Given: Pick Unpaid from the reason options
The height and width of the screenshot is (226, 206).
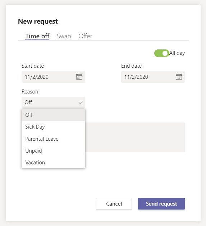Looking at the screenshot, I should [x=53, y=151].
